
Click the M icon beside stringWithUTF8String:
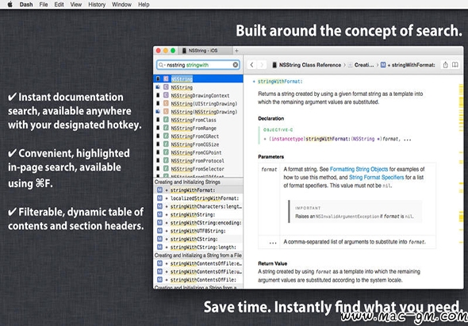[x=159, y=231]
